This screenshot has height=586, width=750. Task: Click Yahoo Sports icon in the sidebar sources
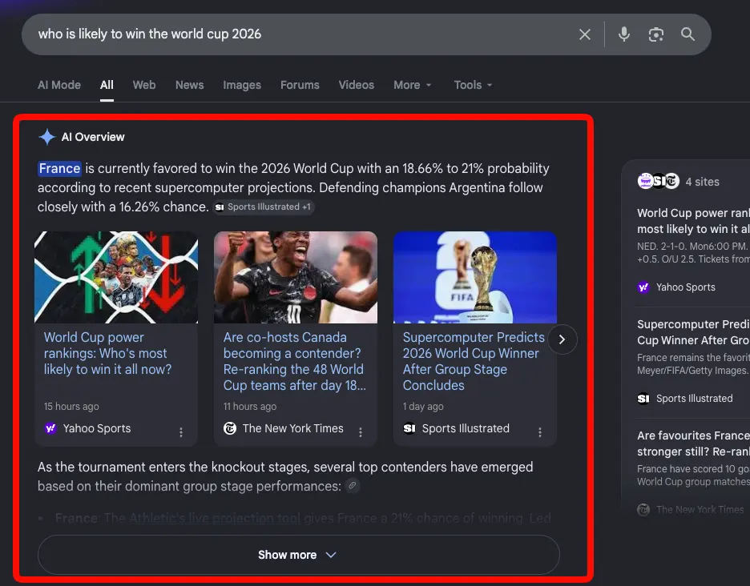pos(643,287)
